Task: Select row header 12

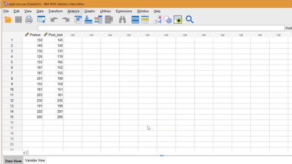Action: (x=12, y=100)
